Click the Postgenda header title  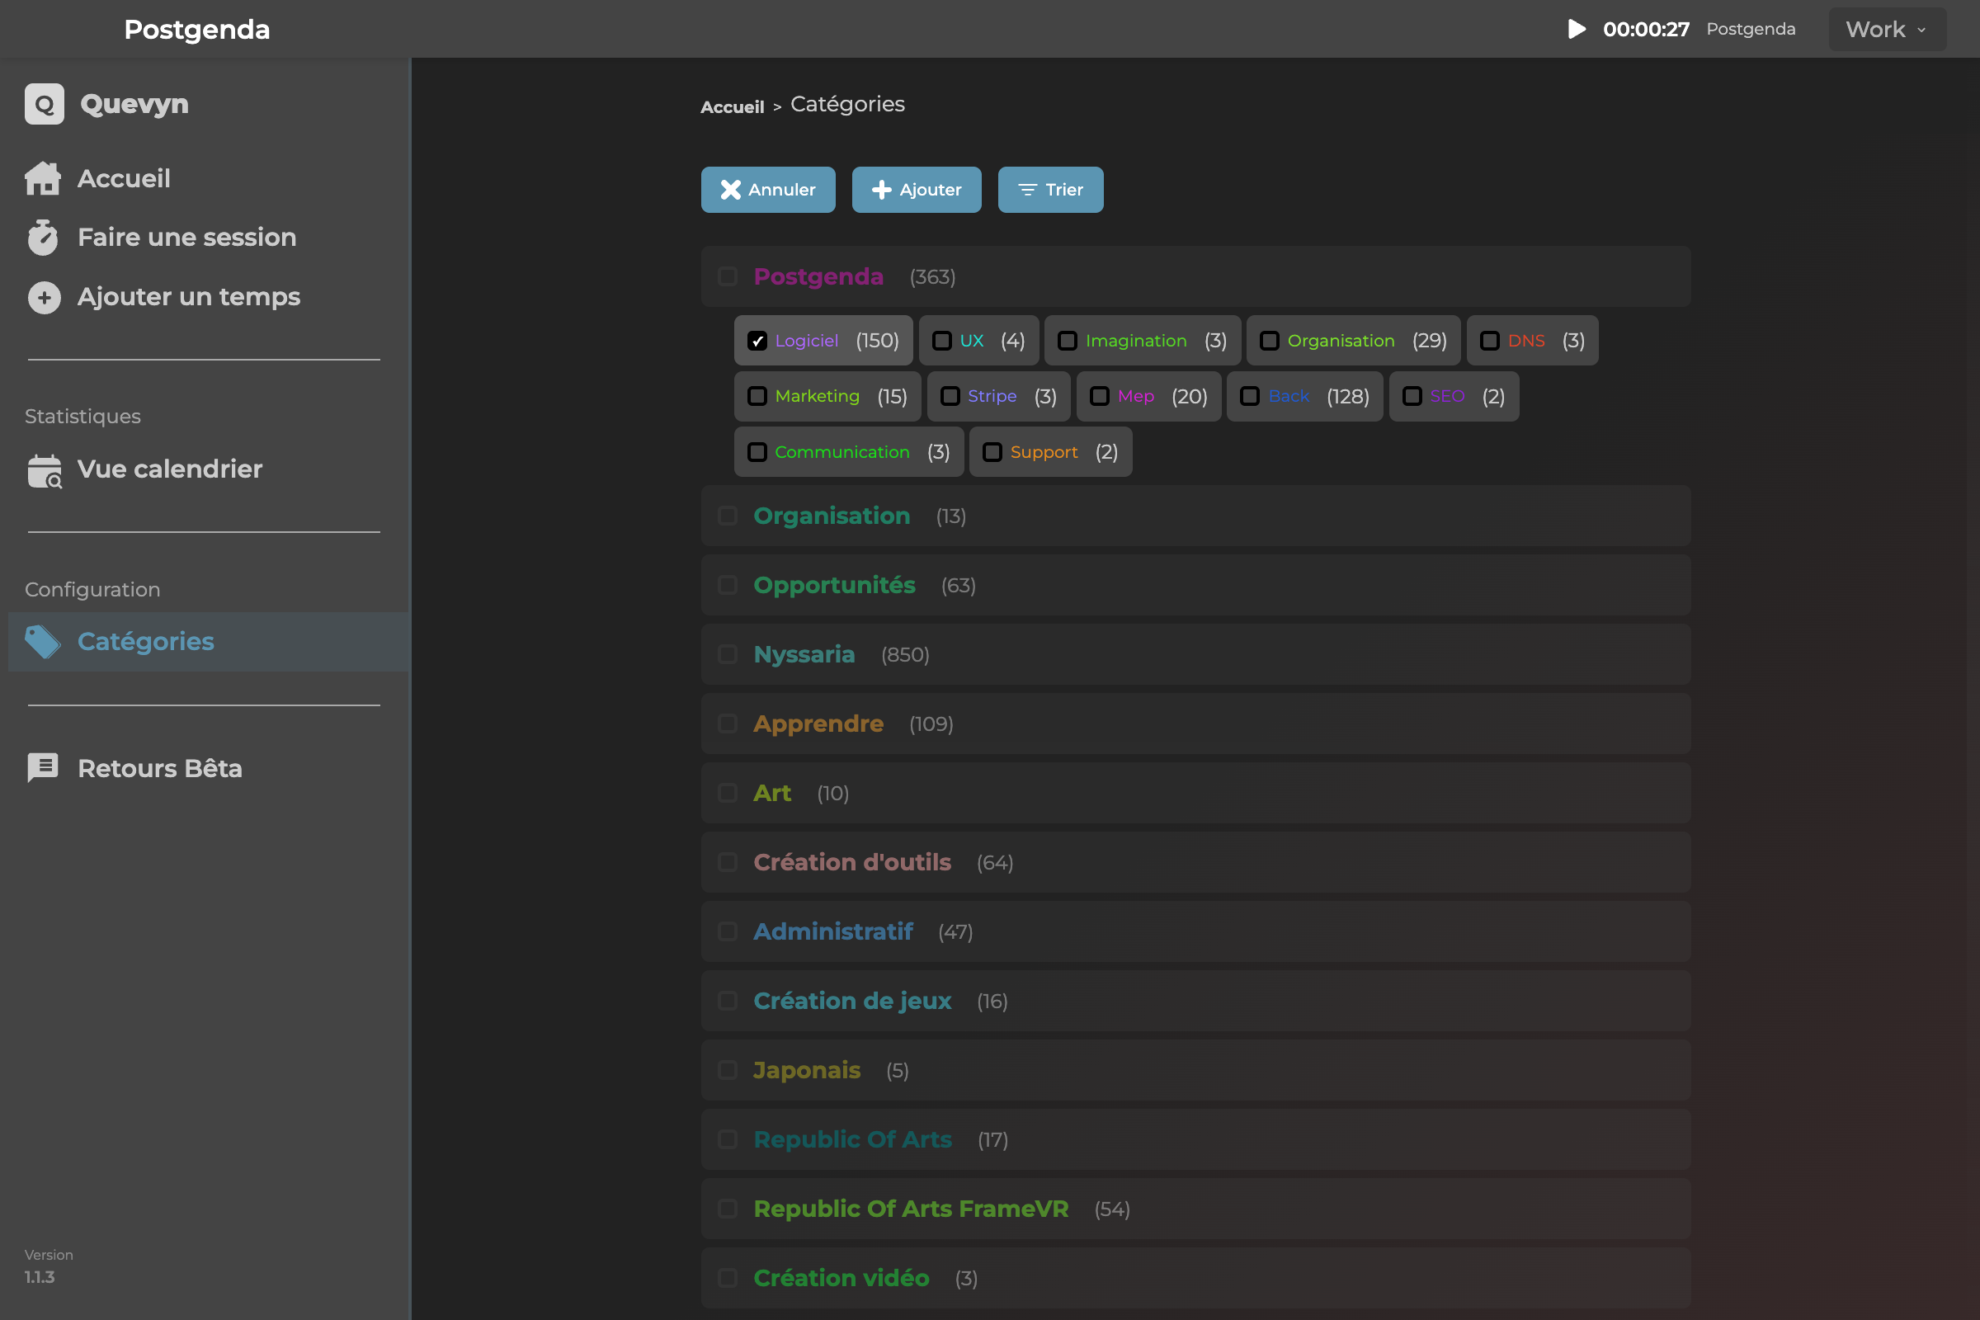[197, 30]
